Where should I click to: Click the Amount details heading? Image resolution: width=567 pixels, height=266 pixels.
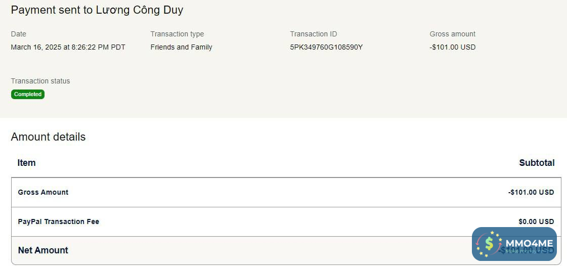click(x=48, y=137)
